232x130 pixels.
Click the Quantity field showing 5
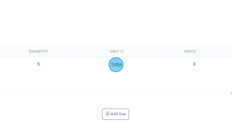pyautogui.click(x=38, y=64)
